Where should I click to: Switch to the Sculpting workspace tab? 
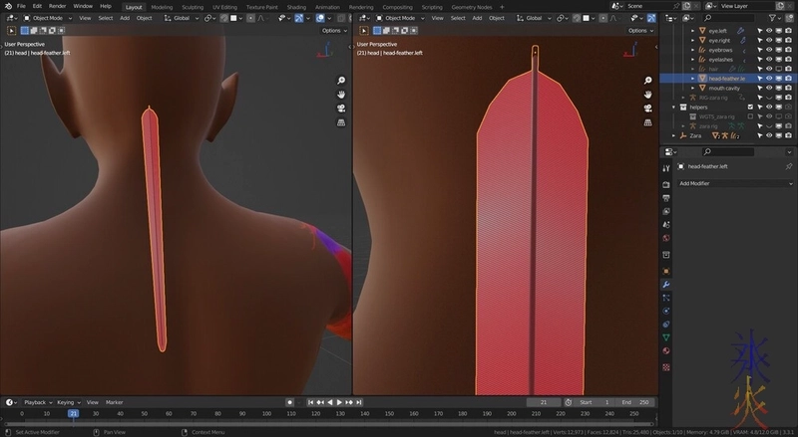coord(192,7)
